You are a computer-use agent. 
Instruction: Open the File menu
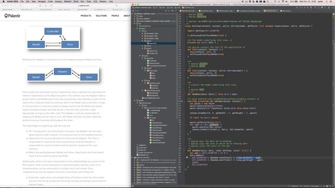click(22, 1)
